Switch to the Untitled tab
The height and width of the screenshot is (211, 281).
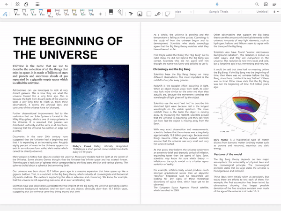[x=262, y=12]
